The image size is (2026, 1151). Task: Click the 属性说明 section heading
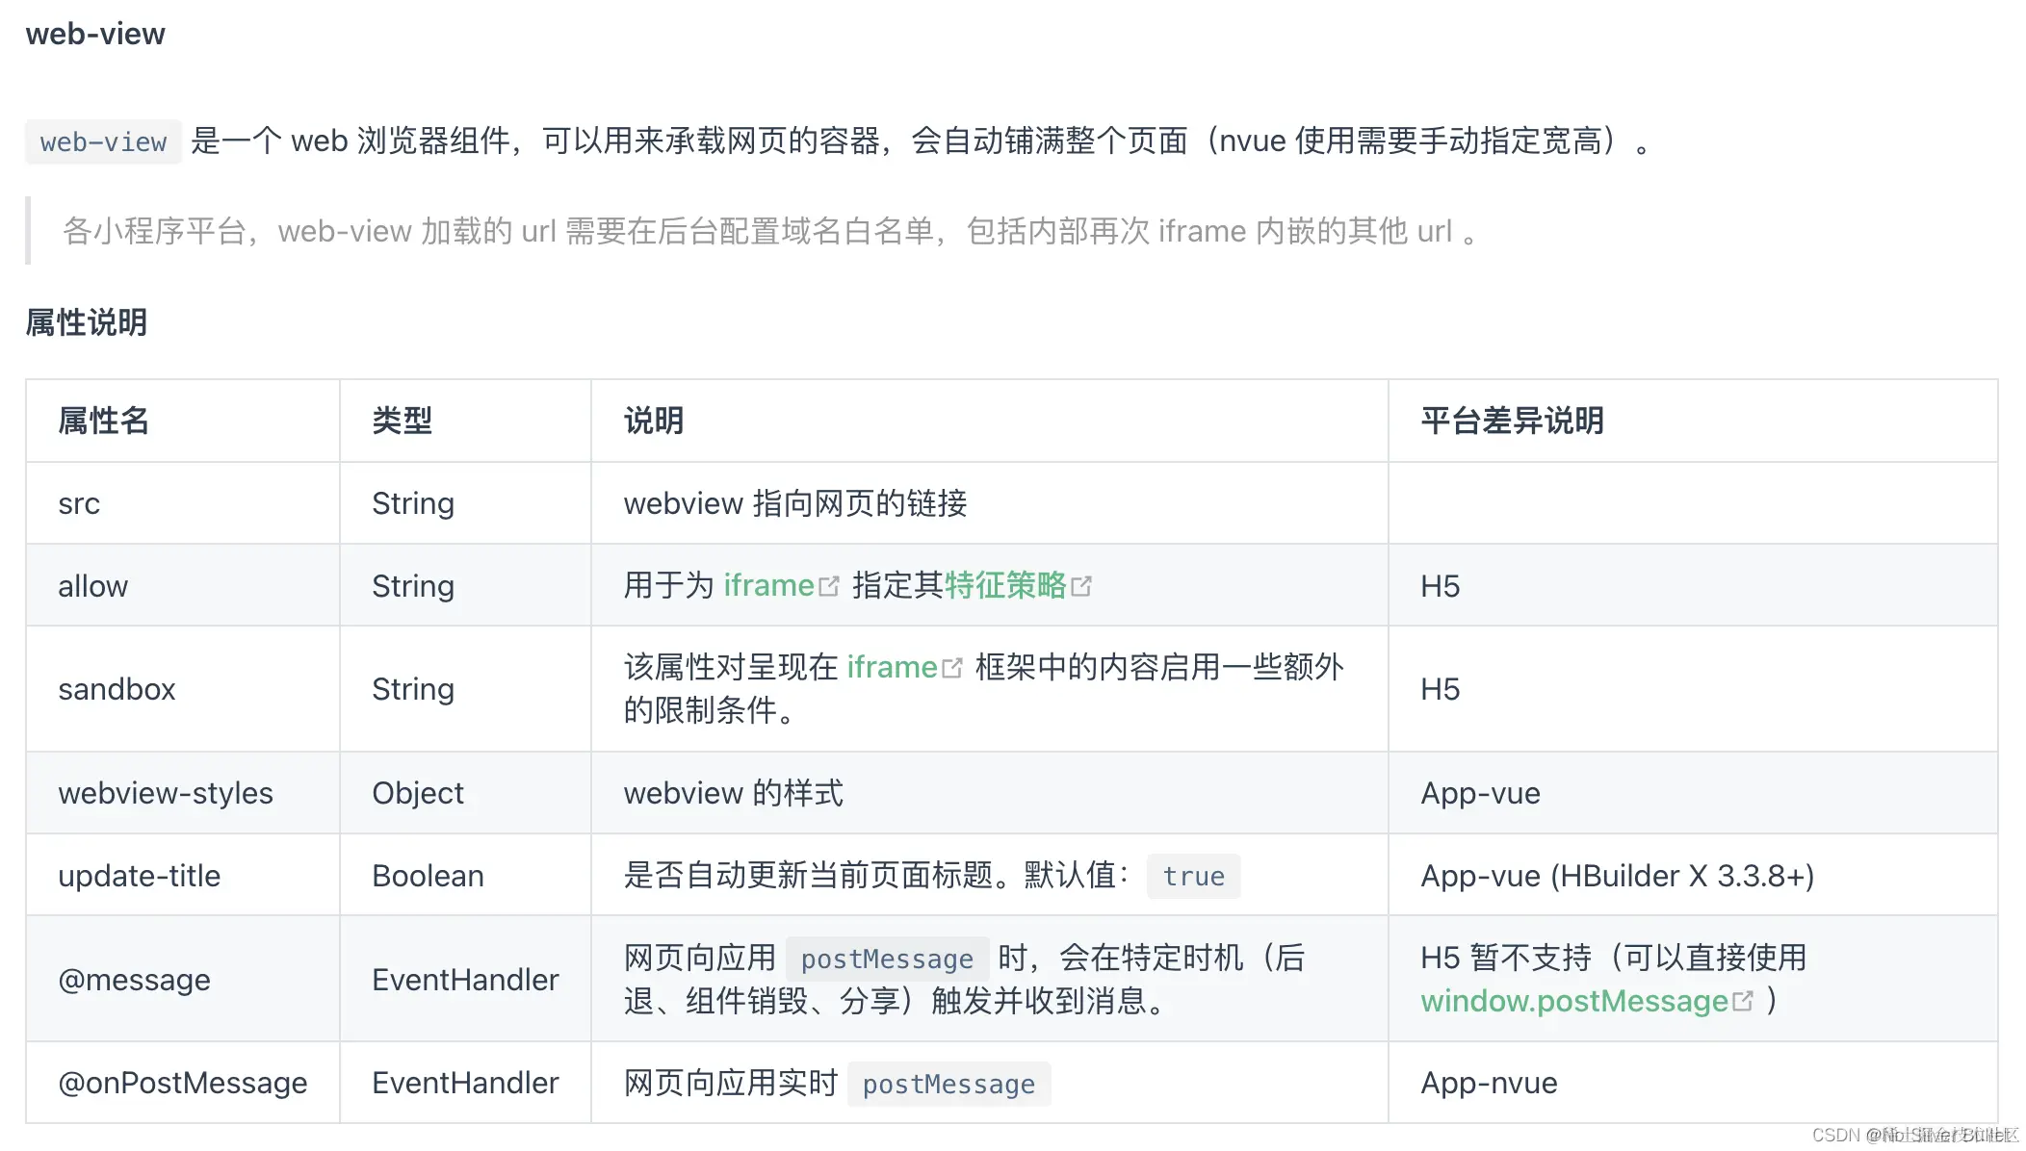coord(86,322)
